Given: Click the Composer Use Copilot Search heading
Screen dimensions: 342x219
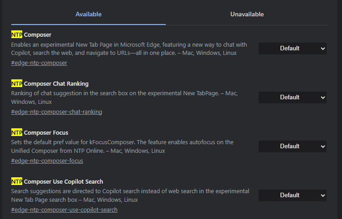Looking at the screenshot, I should (x=63, y=181).
